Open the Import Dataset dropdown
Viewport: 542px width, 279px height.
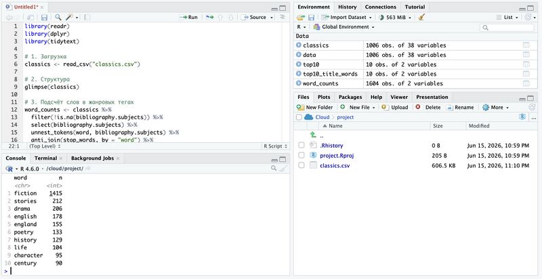coord(346,17)
